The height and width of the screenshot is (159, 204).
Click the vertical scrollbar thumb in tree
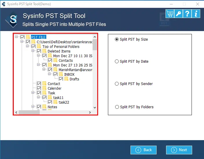pos(95,45)
